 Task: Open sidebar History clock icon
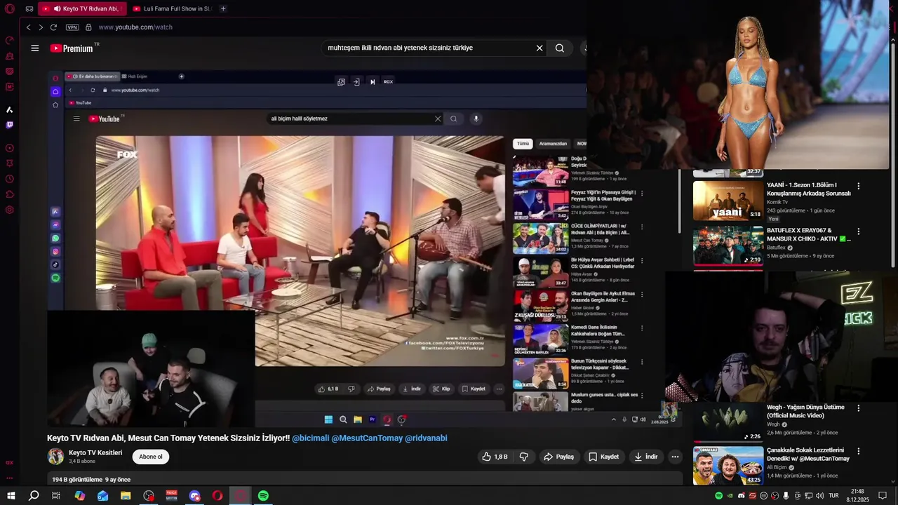tap(10, 179)
